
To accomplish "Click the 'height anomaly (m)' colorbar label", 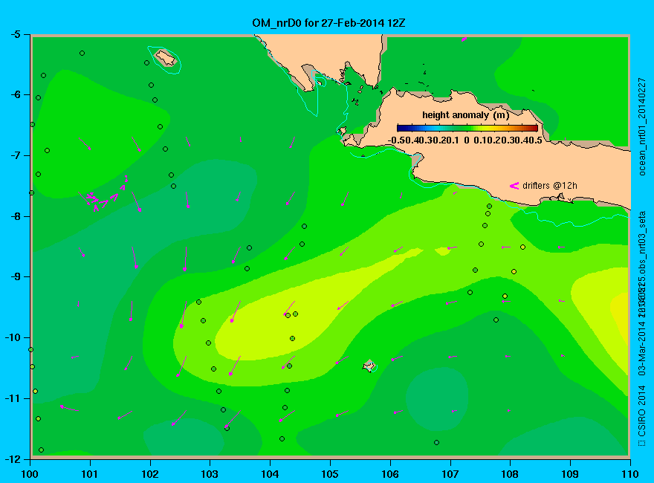I will click(x=465, y=115).
